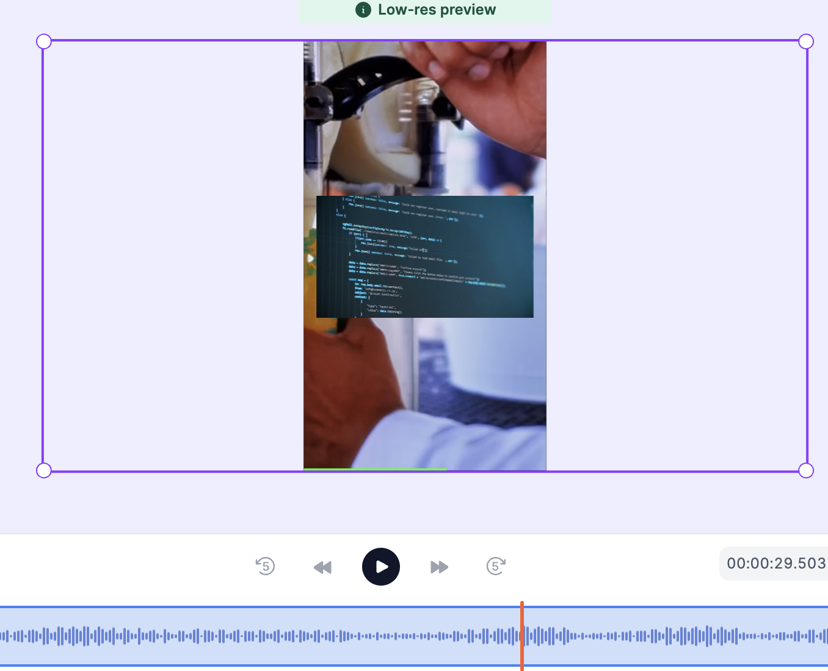Viewport: 828px width, 671px height.
Task: Rewind 5 seconds with the circular arrow icon
Action: (265, 567)
